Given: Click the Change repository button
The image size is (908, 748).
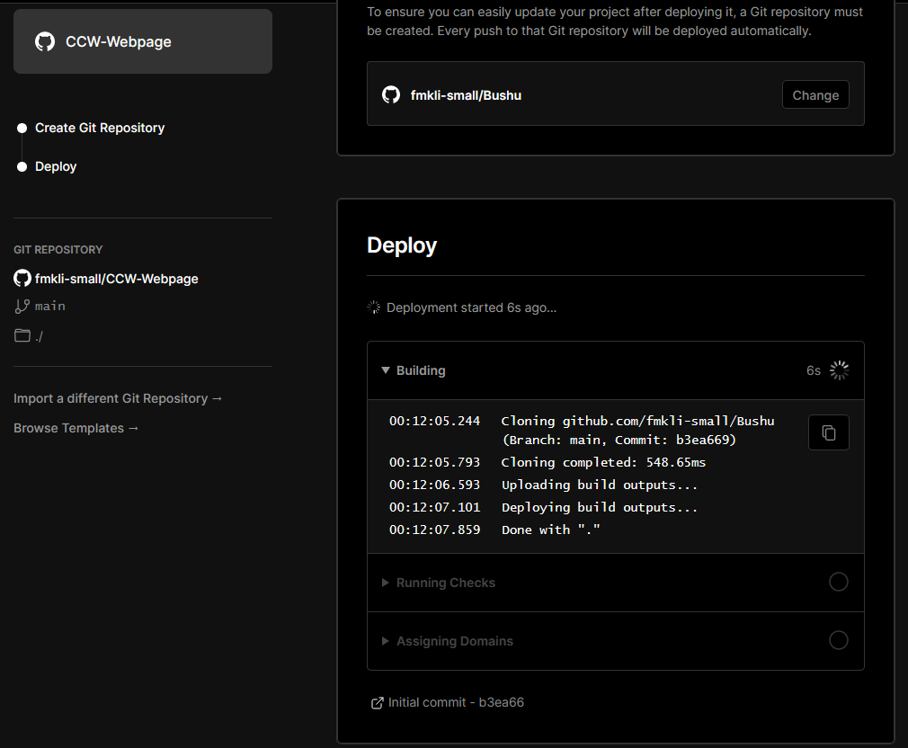Looking at the screenshot, I should 815,95.
